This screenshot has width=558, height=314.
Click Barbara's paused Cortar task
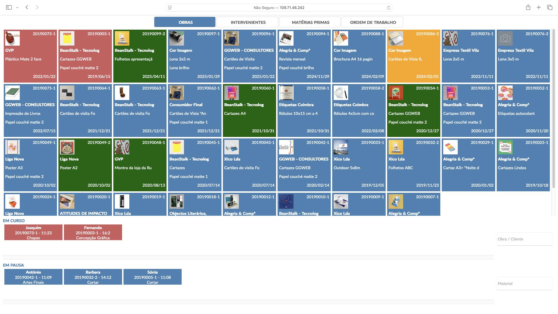[x=93, y=277]
